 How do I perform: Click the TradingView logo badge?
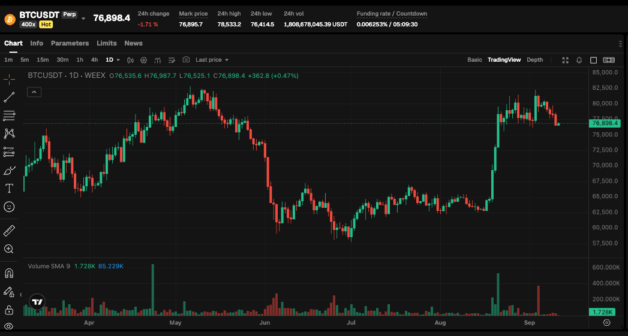37,302
